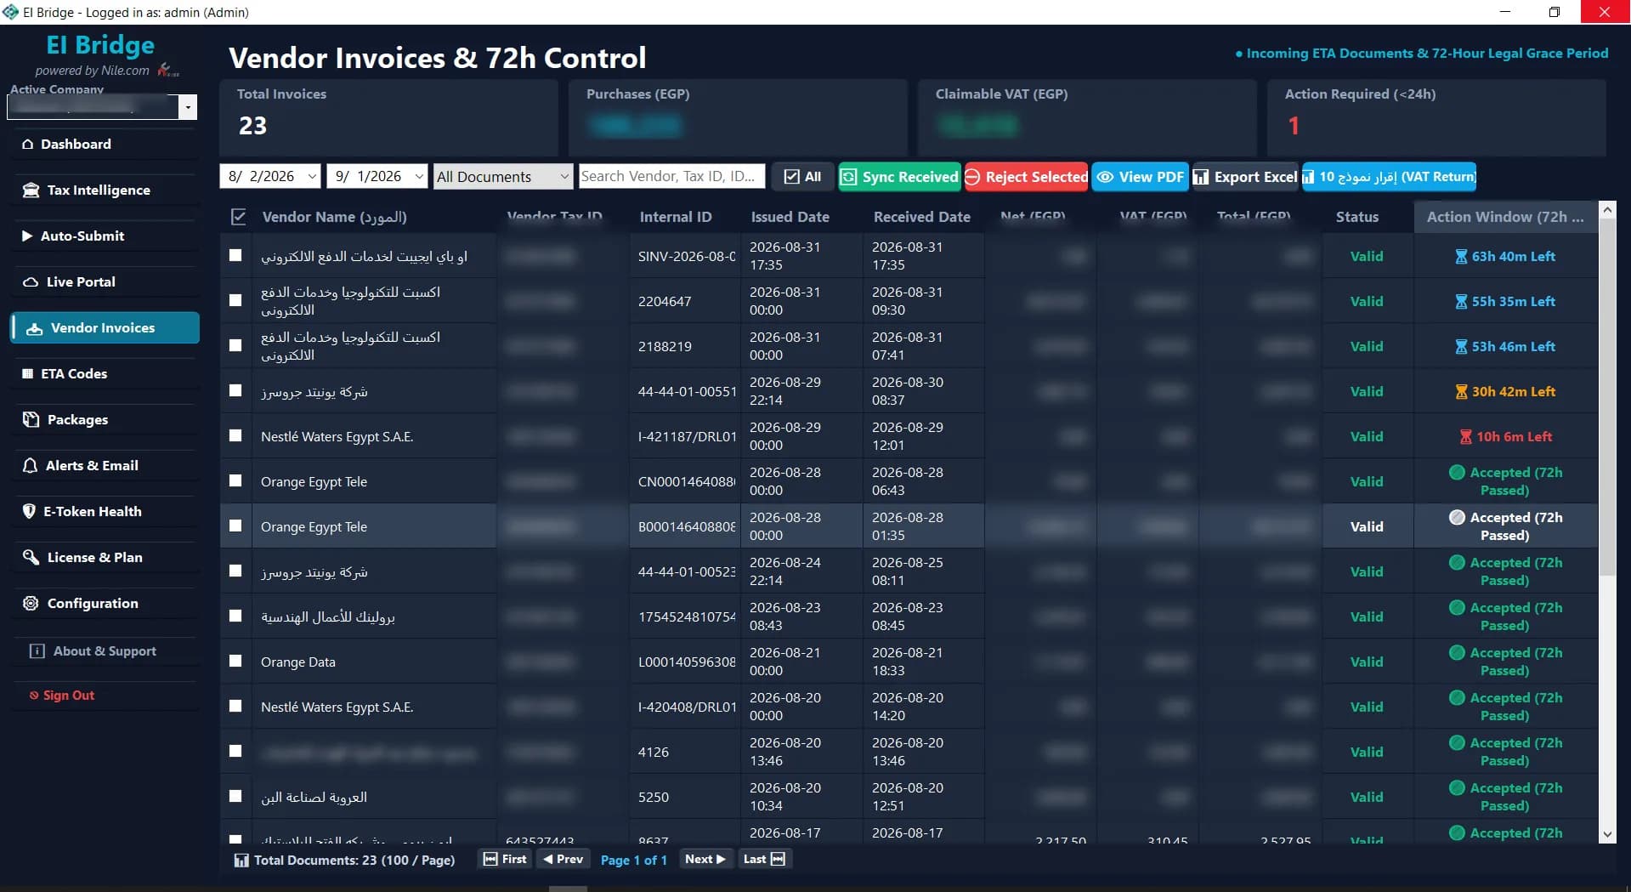Select the I-421187/DRL01 Nestlé Waters row checkbox
The height and width of the screenshot is (892, 1631).
pyautogui.click(x=235, y=435)
